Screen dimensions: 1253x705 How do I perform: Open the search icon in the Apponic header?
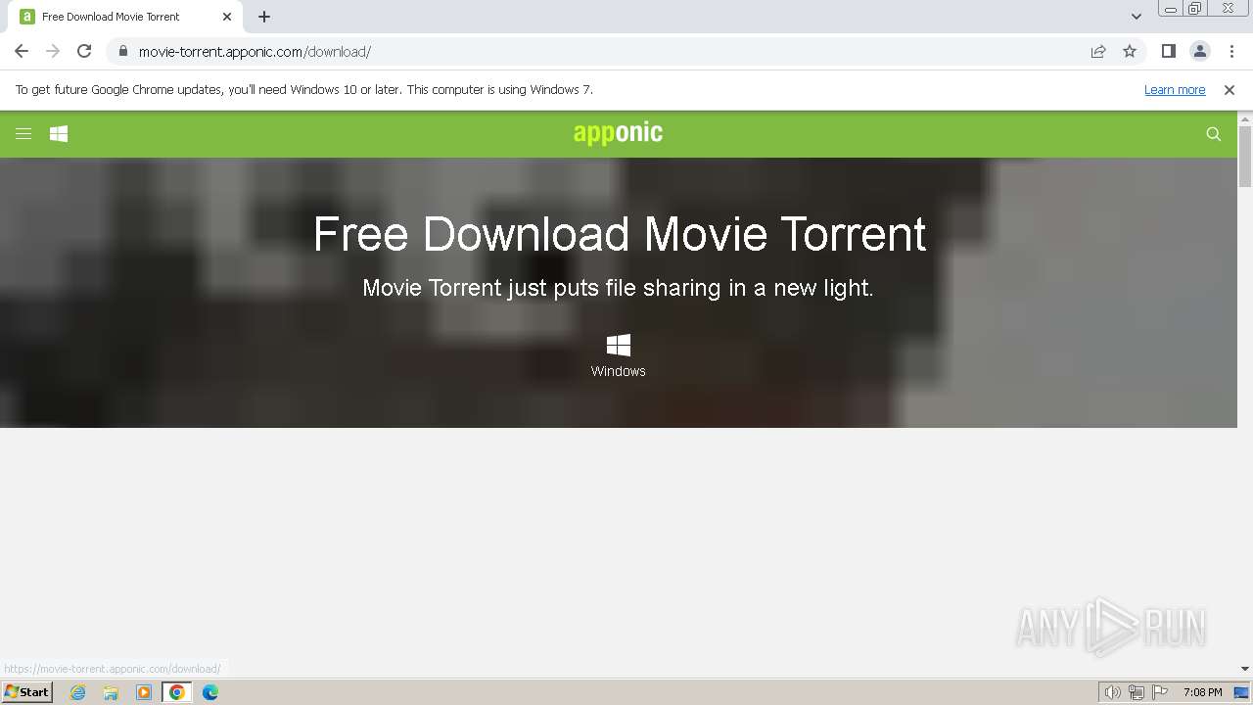pos(1214,134)
